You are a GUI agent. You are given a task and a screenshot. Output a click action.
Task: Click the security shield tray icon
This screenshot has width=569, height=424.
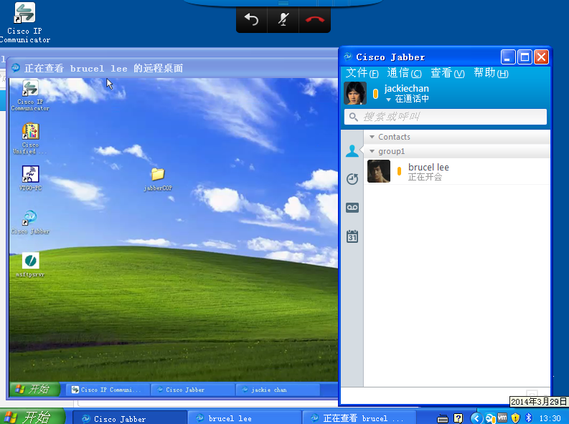pyautogui.click(x=515, y=418)
